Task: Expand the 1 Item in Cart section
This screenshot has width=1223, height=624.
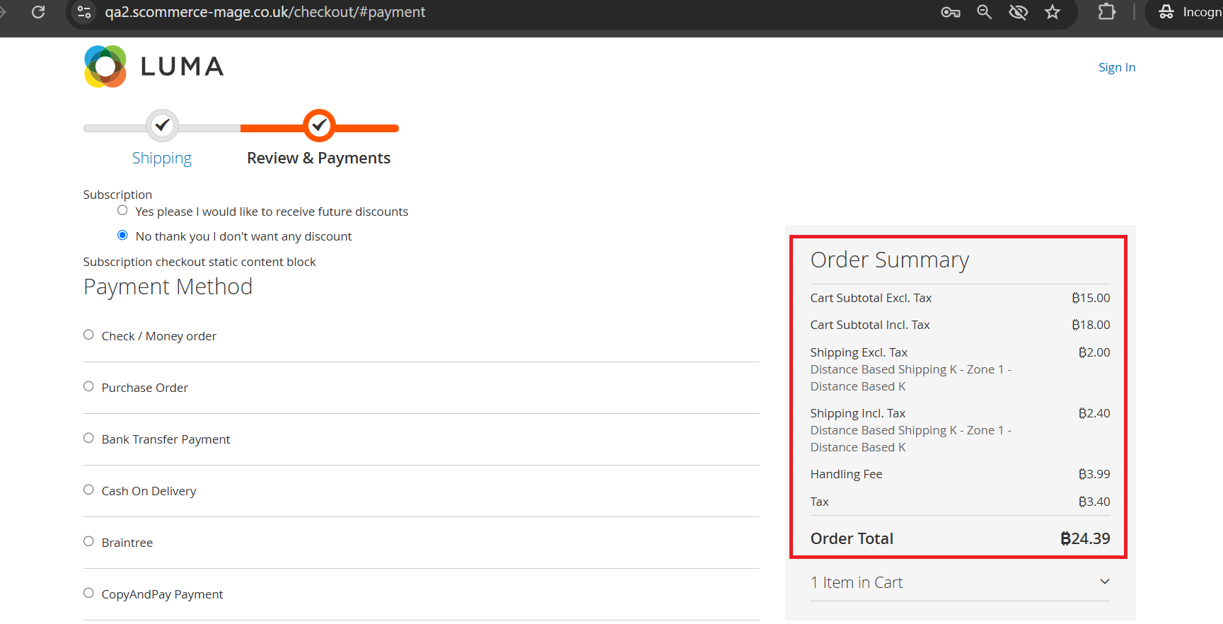Action: pyautogui.click(x=960, y=582)
